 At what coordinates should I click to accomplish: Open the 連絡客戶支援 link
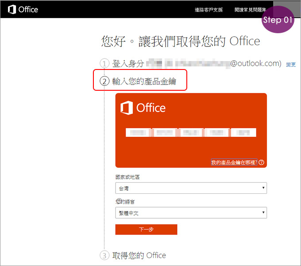pos(208,10)
